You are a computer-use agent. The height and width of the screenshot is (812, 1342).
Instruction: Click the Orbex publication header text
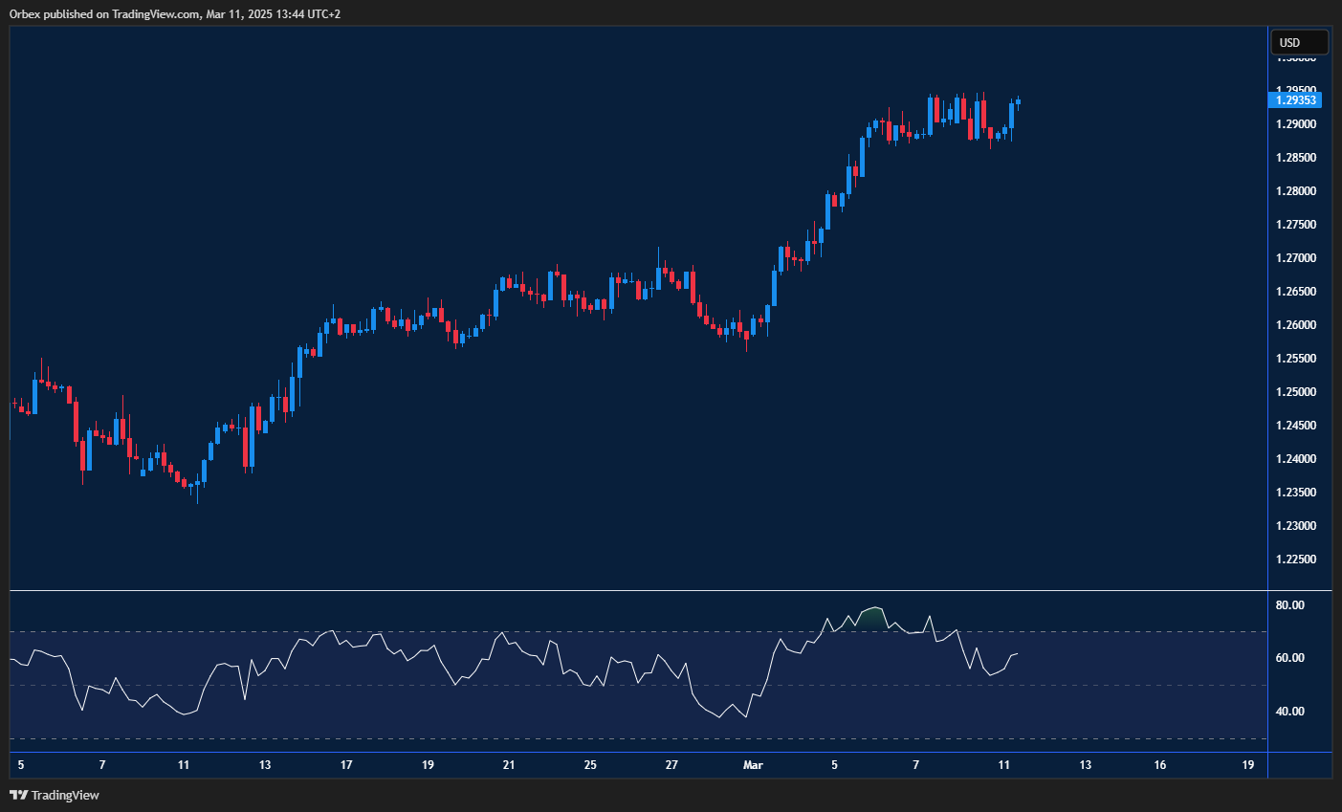pyautogui.click(x=176, y=13)
